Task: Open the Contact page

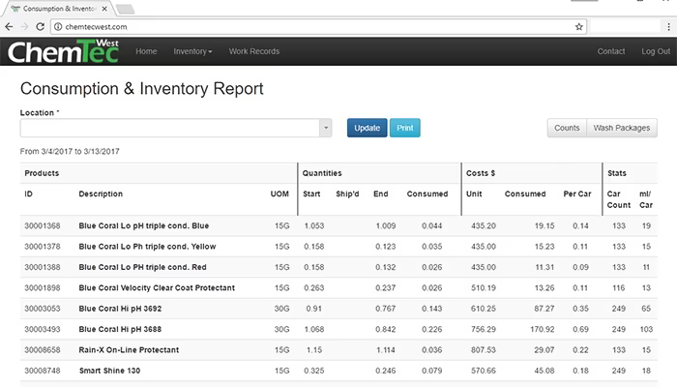Action: [611, 51]
